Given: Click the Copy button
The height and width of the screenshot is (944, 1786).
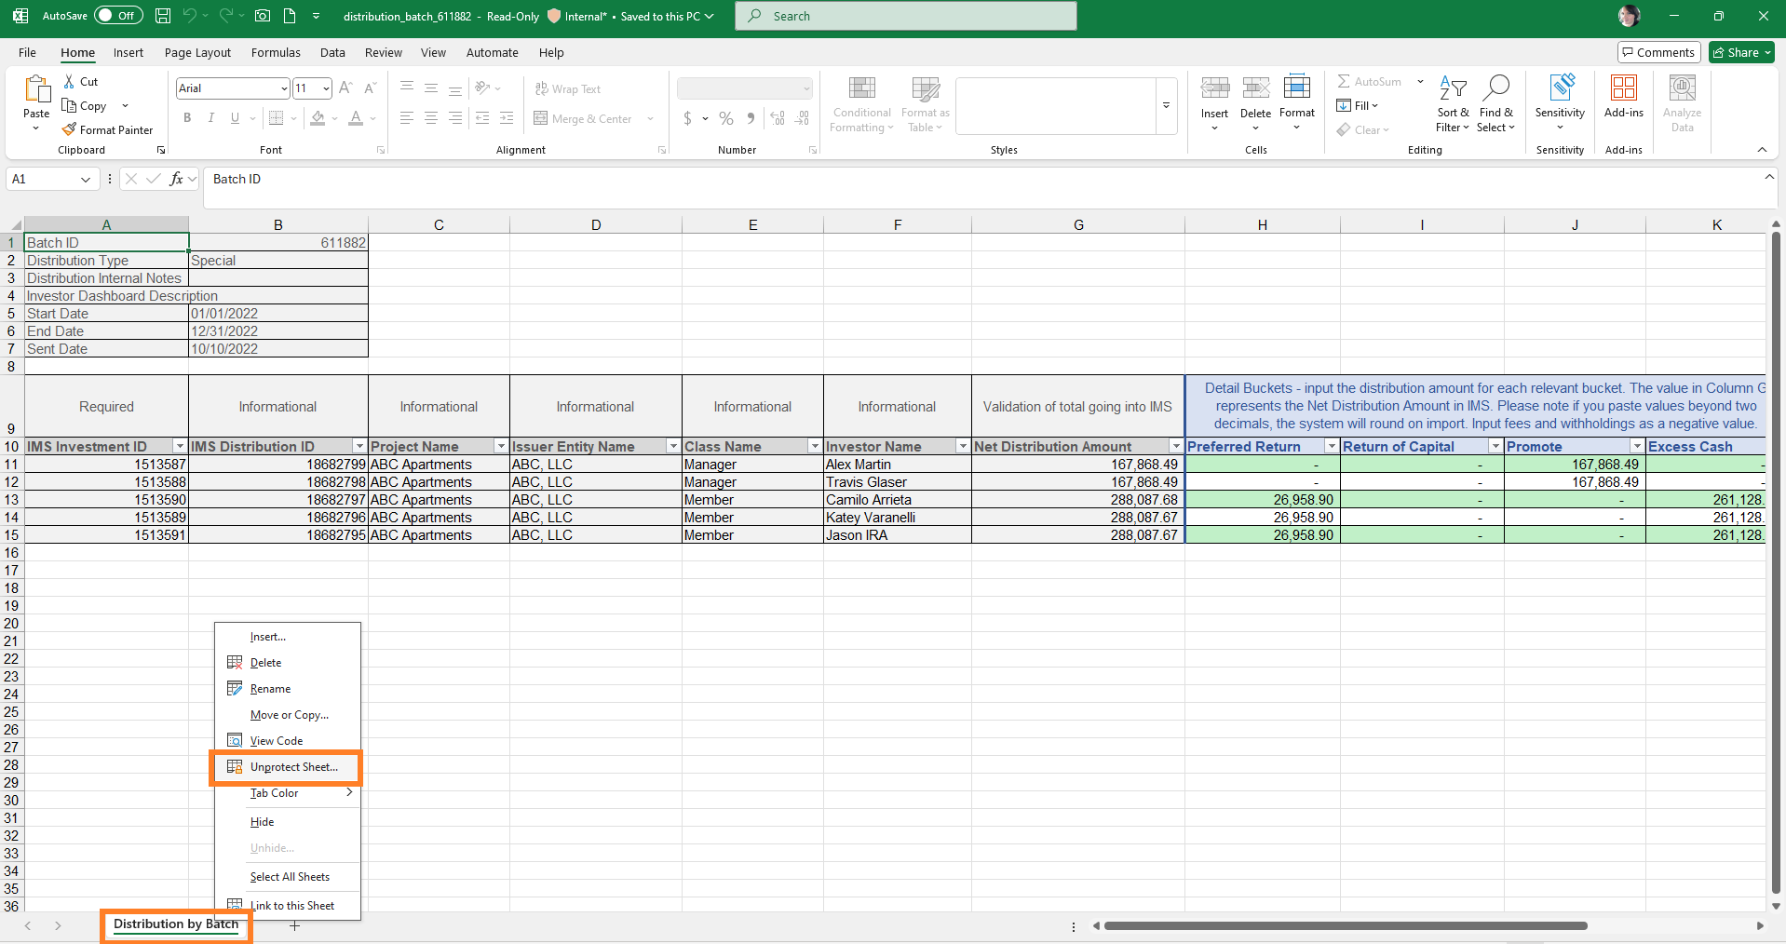Looking at the screenshot, I should 84,106.
